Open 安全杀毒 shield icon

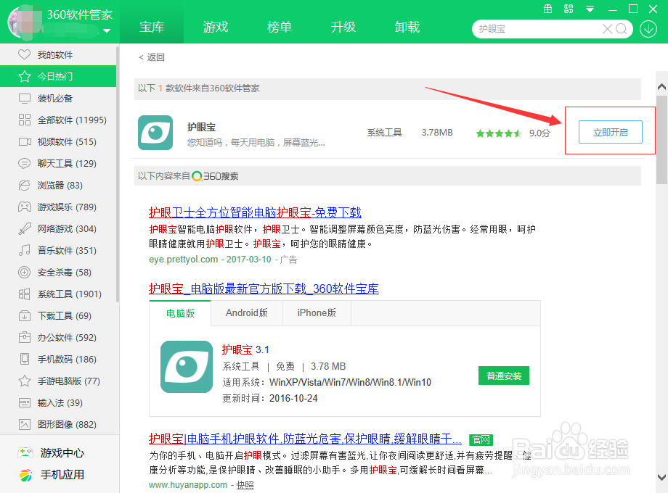point(24,272)
